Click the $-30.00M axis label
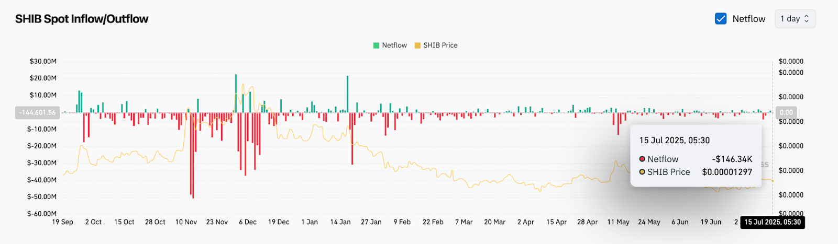 click(x=42, y=163)
